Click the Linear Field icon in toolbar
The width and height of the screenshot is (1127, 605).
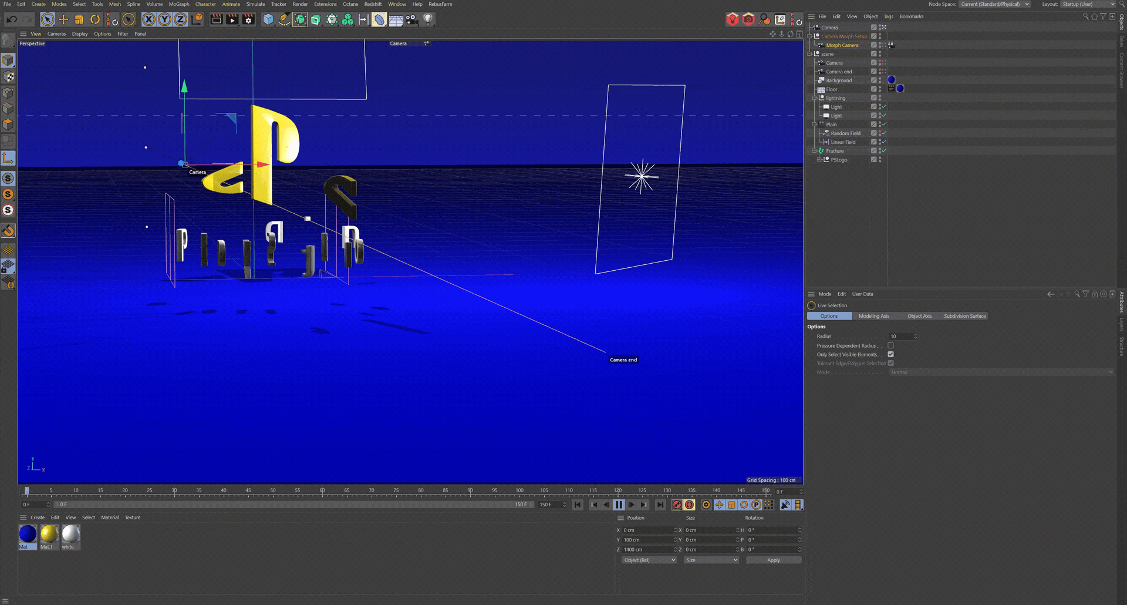pos(363,19)
